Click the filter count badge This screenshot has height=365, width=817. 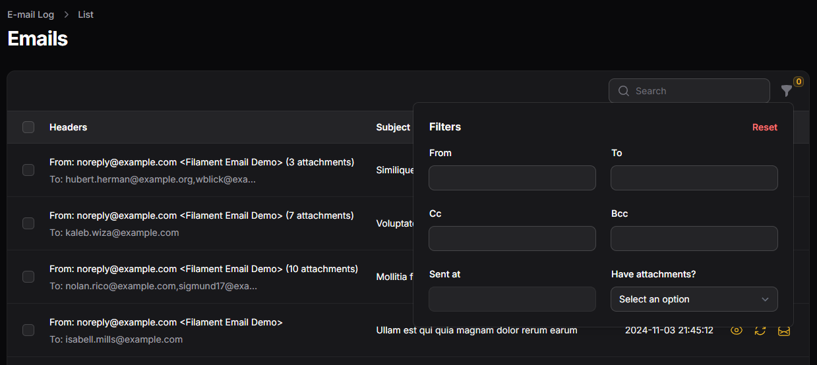click(799, 82)
